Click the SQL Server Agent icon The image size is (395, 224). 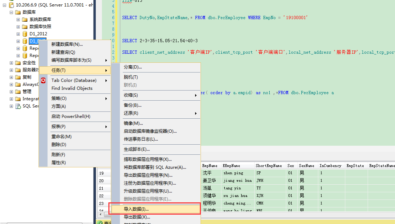click(18, 106)
